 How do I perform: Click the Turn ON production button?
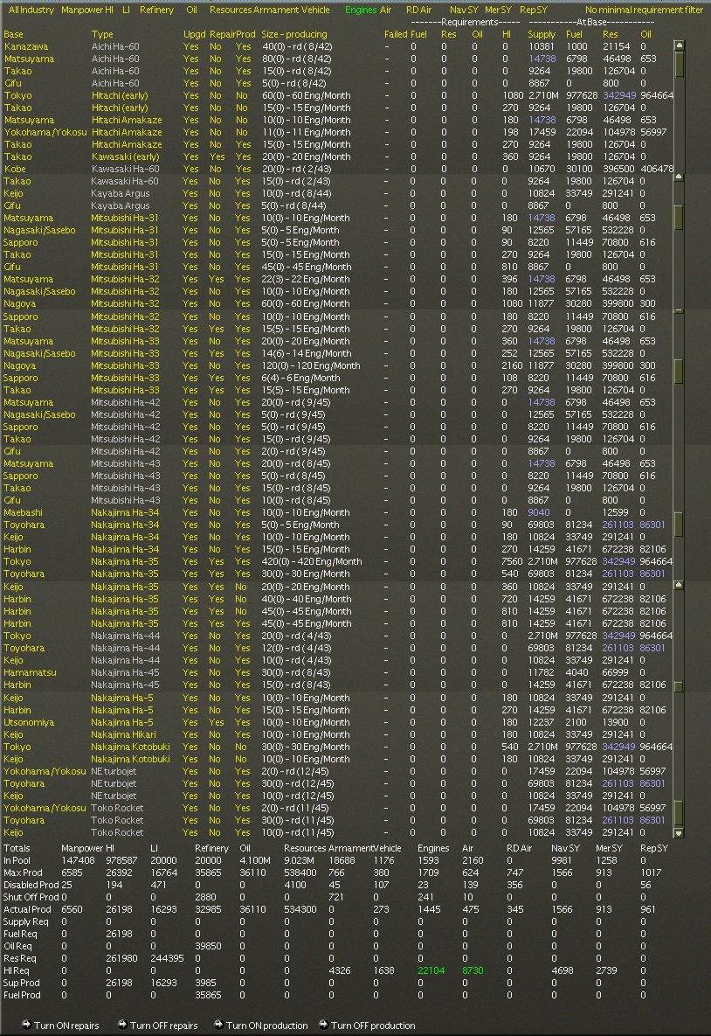261,1026
